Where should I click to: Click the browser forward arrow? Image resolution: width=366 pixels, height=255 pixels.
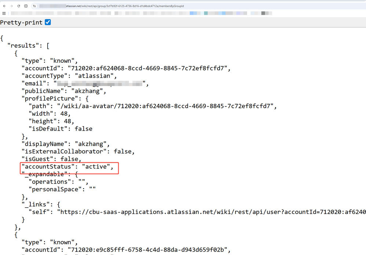[11, 6]
